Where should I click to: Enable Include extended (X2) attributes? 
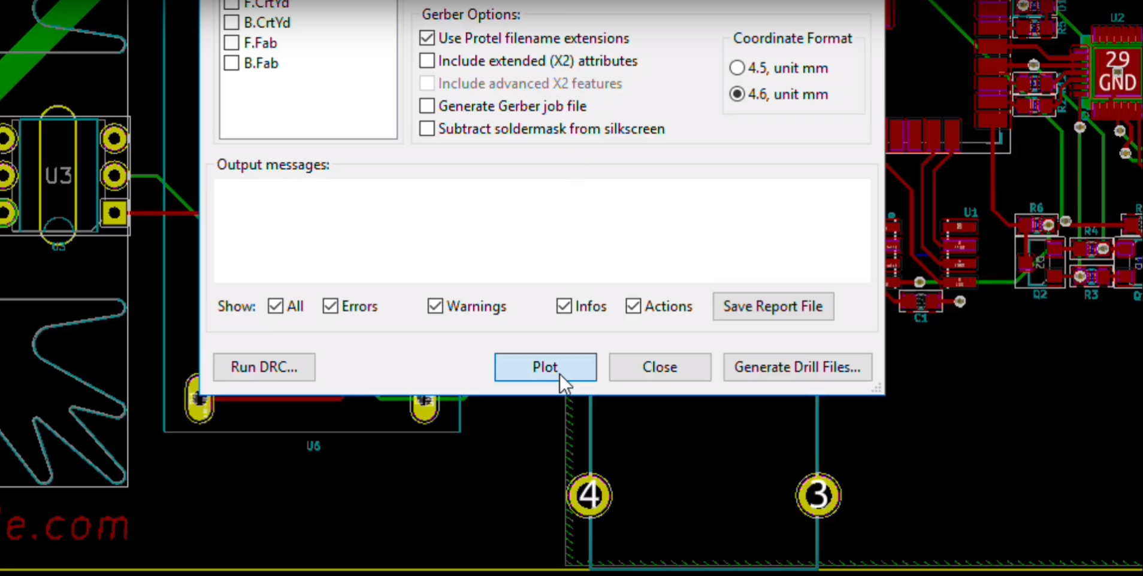point(427,61)
